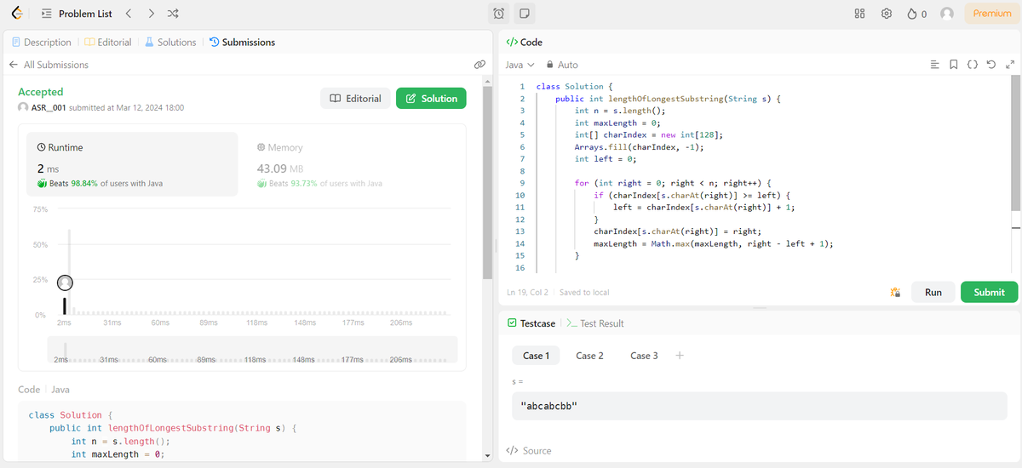Start the timer alarm clock icon
Image resolution: width=1022 pixels, height=468 pixels.
tap(499, 14)
